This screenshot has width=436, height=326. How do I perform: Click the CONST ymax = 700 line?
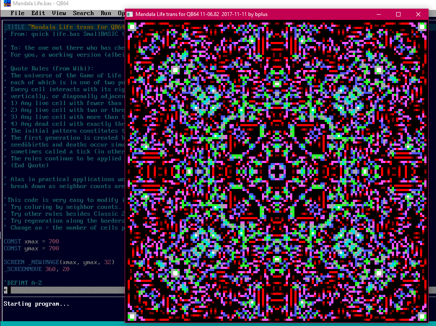coord(31,248)
